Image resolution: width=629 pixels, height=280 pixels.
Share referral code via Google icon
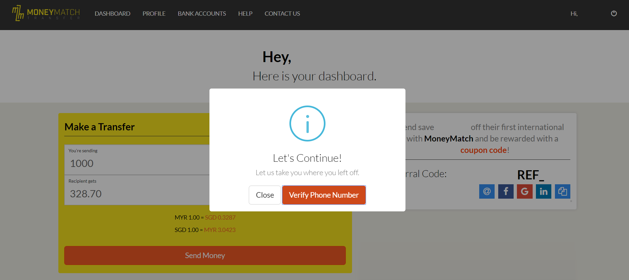click(x=524, y=191)
